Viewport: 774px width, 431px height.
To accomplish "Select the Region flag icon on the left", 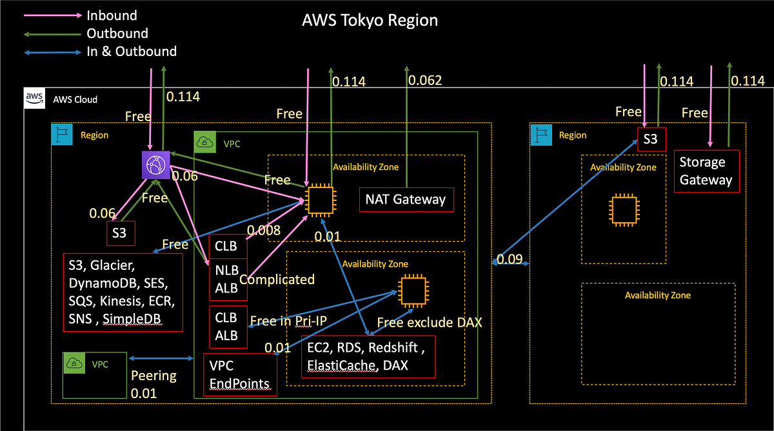I will pos(62,134).
